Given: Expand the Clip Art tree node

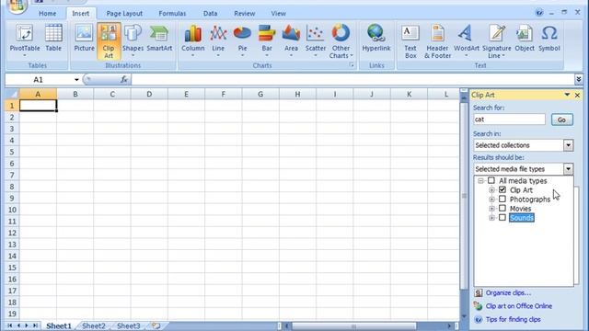Looking at the screenshot, I should pos(491,190).
